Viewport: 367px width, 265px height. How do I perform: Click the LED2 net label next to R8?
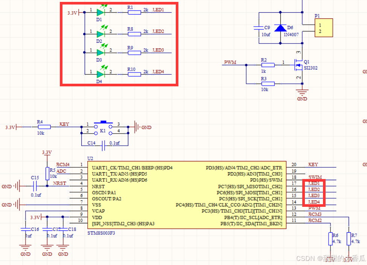click(158, 31)
